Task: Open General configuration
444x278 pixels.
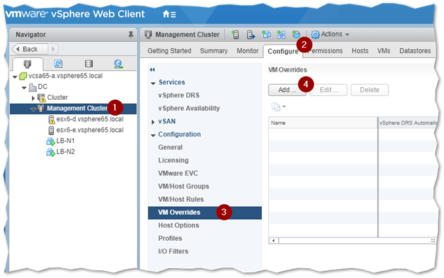Action: (170, 147)
